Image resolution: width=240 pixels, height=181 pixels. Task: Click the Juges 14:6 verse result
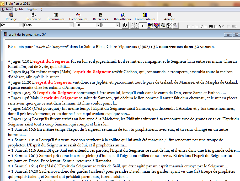pos(123,100)
